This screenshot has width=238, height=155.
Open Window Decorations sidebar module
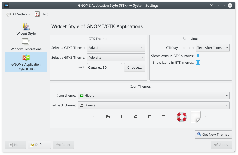tap(26, 44)
